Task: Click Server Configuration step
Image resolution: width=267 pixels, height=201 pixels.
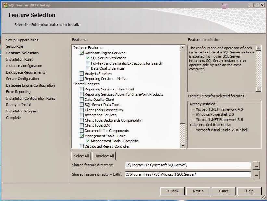Action: pos(22,79)
